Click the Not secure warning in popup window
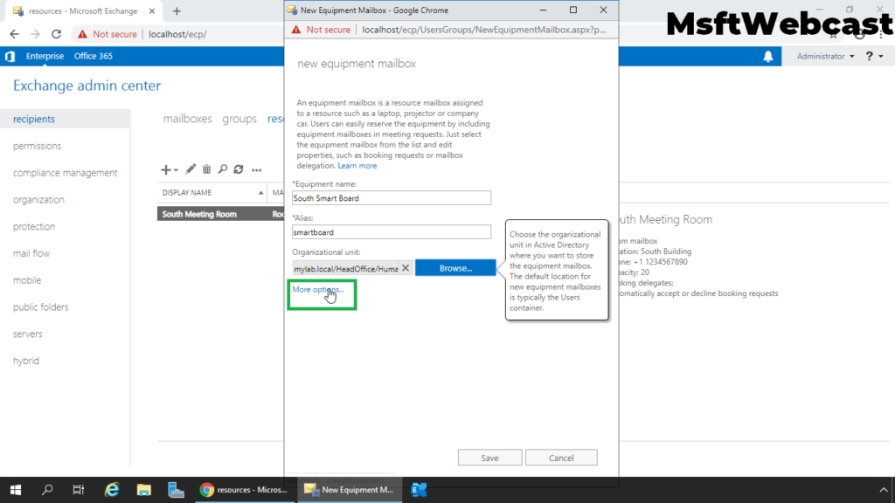 tap(322, 30)
